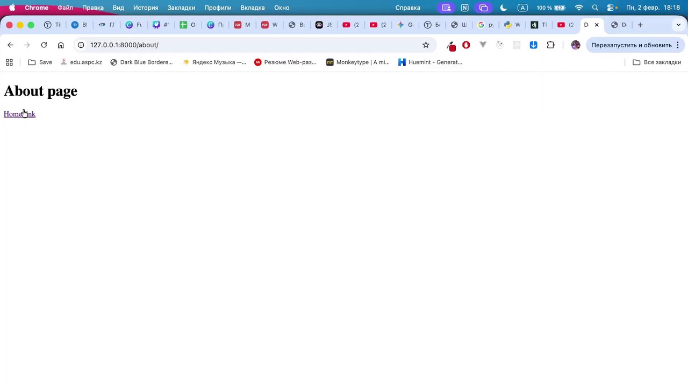This screenshot has height=387, width=688.
Task: Check the 100 % battery status
Action: (551, 8)
